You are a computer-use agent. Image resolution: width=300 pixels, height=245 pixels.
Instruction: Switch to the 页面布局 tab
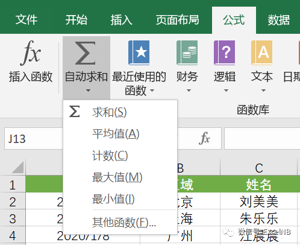tap(178, 20)
